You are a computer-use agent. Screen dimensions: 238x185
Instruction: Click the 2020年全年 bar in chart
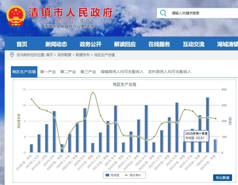point(85,130)
